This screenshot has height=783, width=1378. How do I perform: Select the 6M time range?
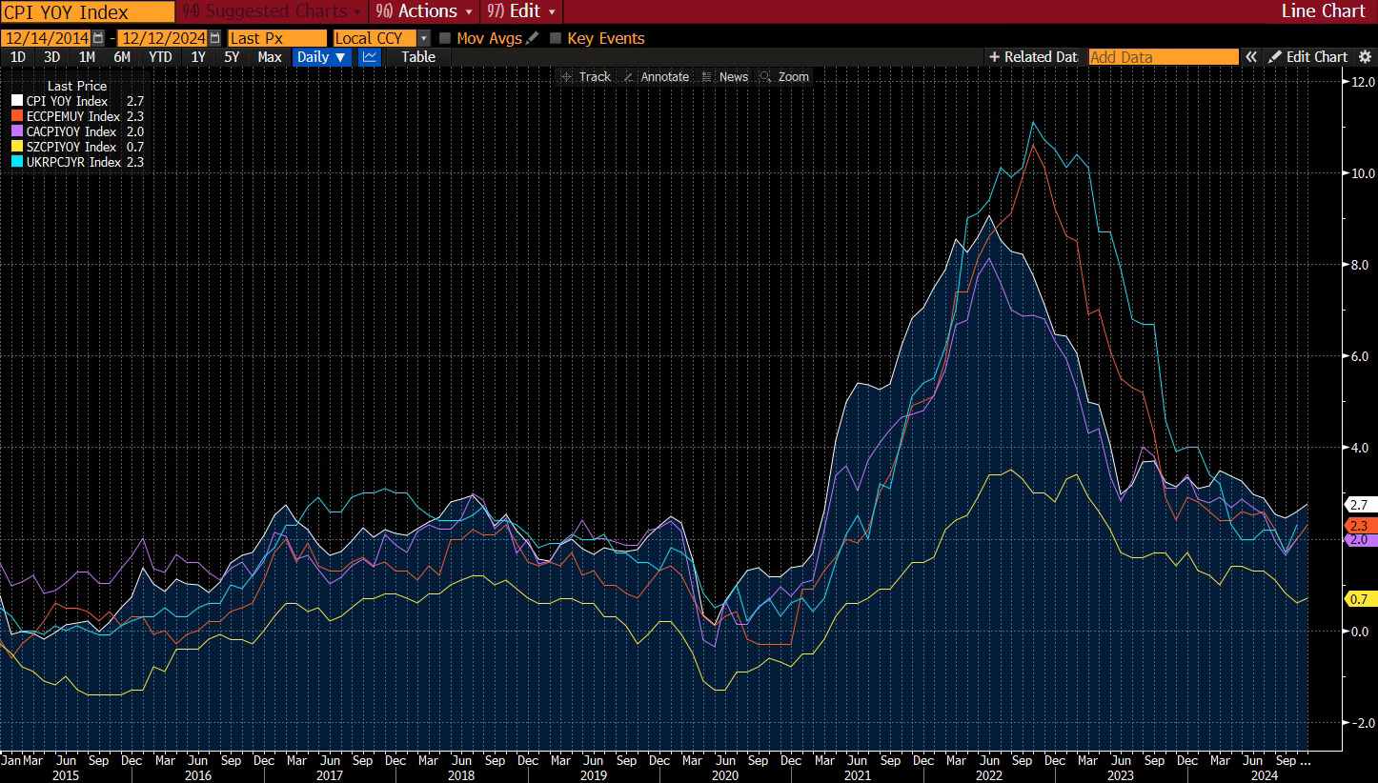tap(122, 57)
